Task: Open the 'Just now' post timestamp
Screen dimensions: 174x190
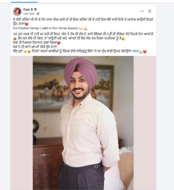Action: point(29,14)
